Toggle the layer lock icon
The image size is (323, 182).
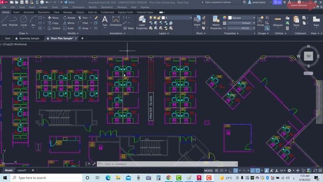[158, 18]
